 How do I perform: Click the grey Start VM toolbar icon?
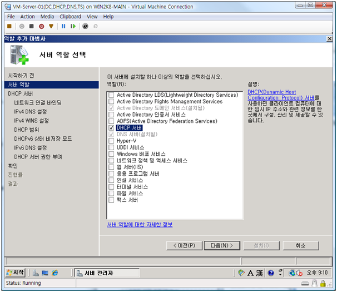(x=22, y=26)
